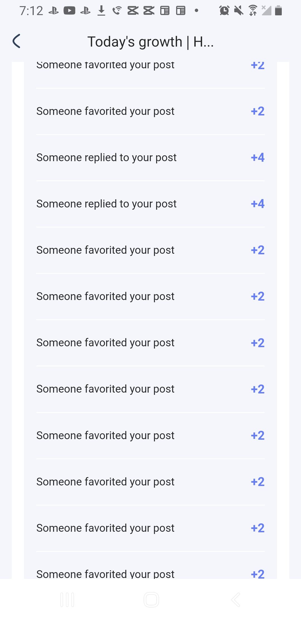Tap the Wi-Fi calling status icon
This screenshot has height=619, width=301.
117,11
